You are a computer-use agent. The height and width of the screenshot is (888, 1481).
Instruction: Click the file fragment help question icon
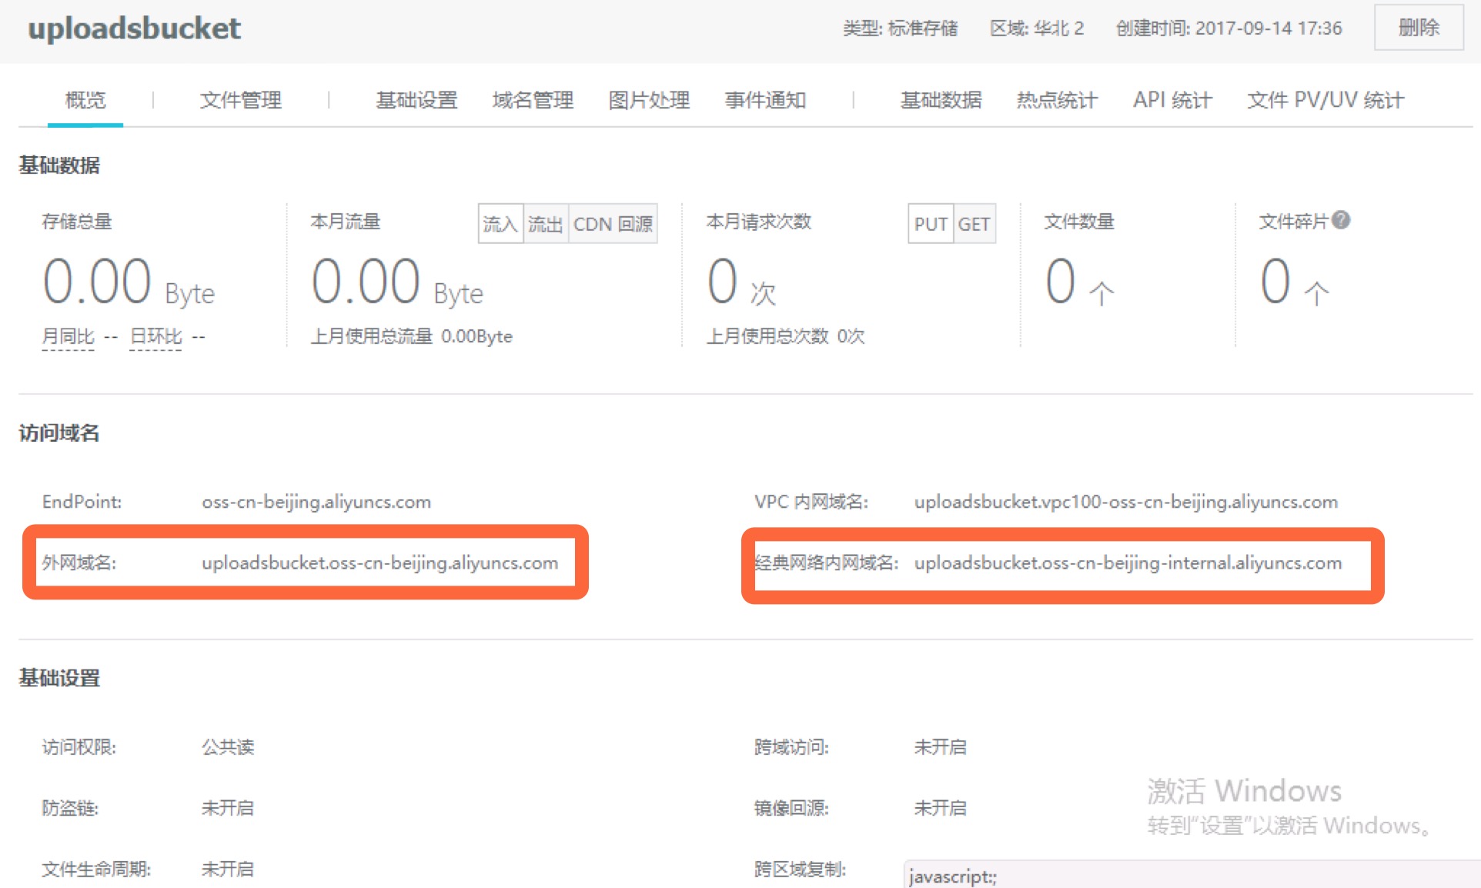[x=1341, y=220]
